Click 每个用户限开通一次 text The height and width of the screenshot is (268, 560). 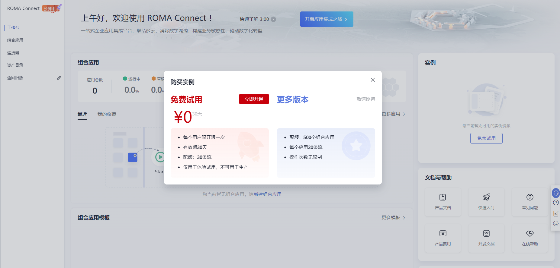click(204, 137)
